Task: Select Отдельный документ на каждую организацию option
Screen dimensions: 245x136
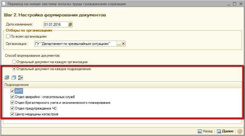Action: 14,62
